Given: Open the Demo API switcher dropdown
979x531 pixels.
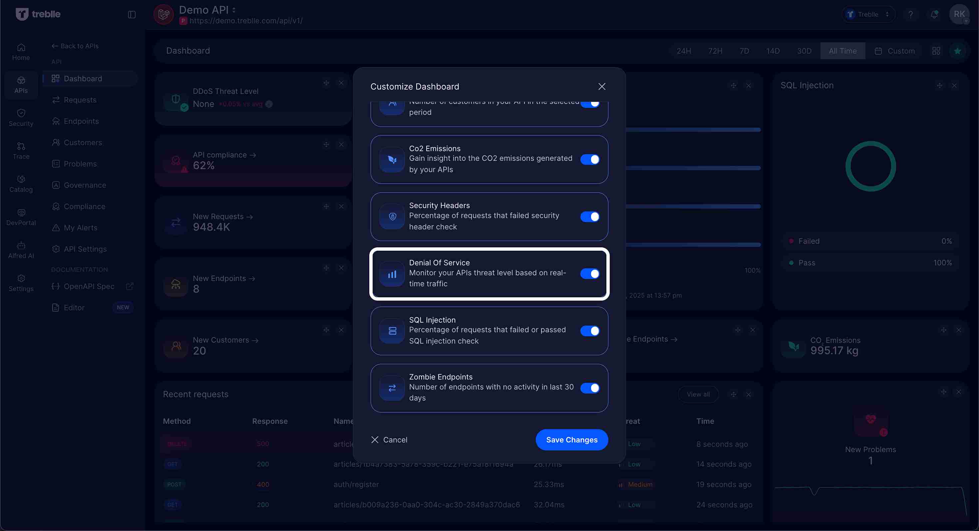Looking at the screenshot, I should click(233, 10).
